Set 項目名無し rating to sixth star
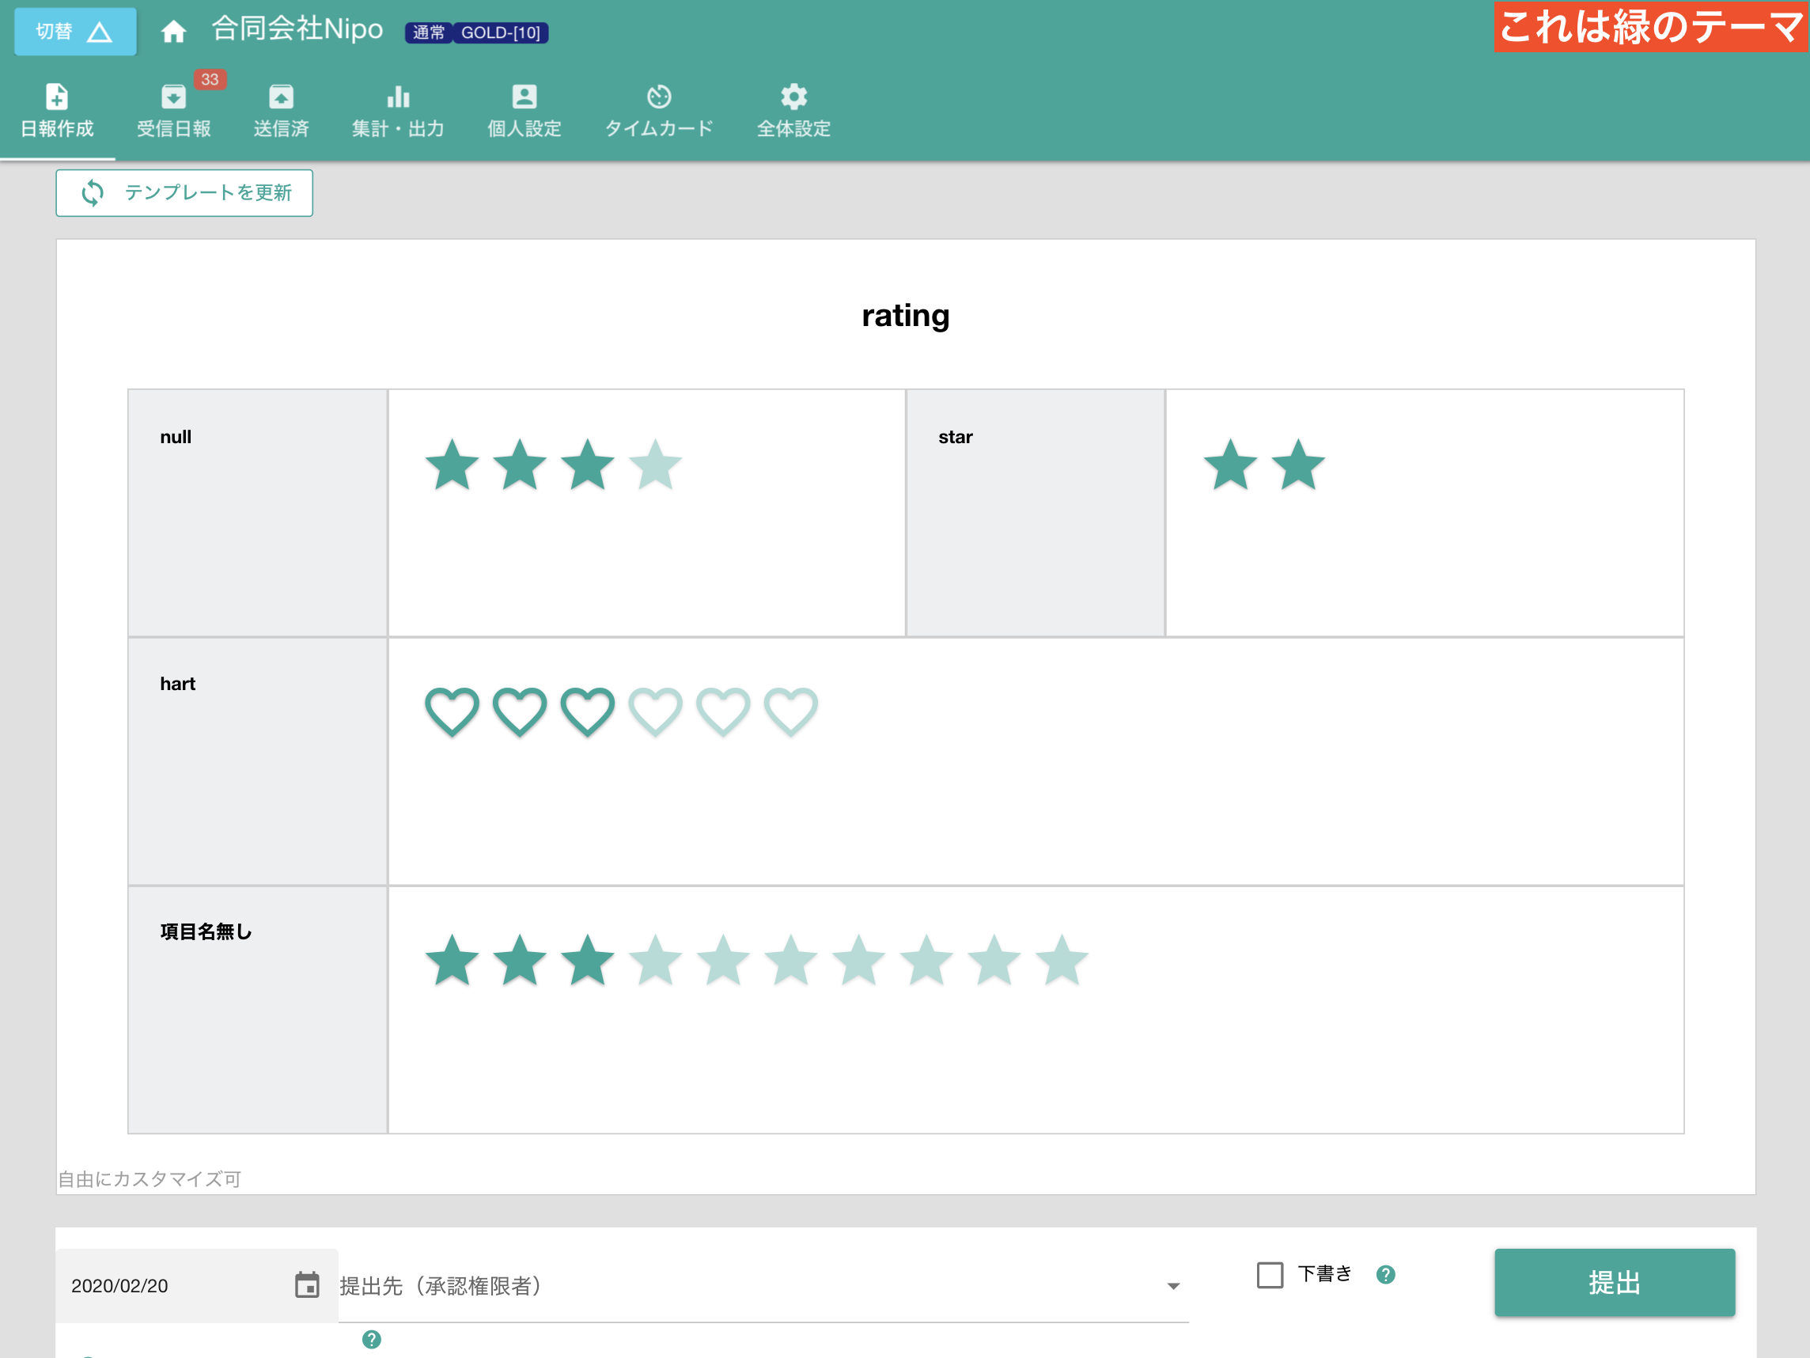This screenshot has height=1358, width=1810. (791, 960)
